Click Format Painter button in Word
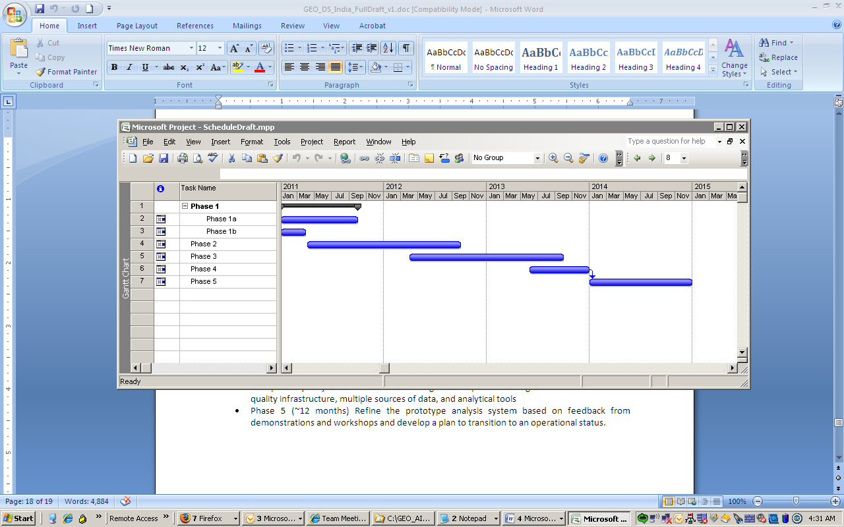The height and width of the screenshot is (527, 844). pyautogui.click(x=66, y=72)
